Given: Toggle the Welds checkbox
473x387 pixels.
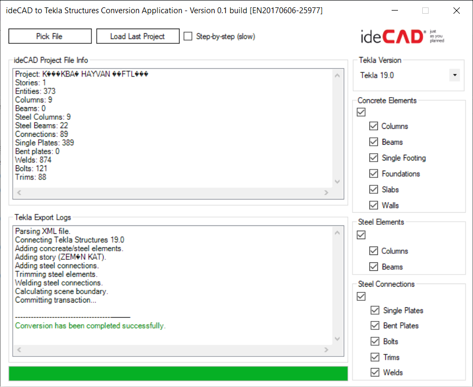Looking at the screenshot, I should (375, 372).
